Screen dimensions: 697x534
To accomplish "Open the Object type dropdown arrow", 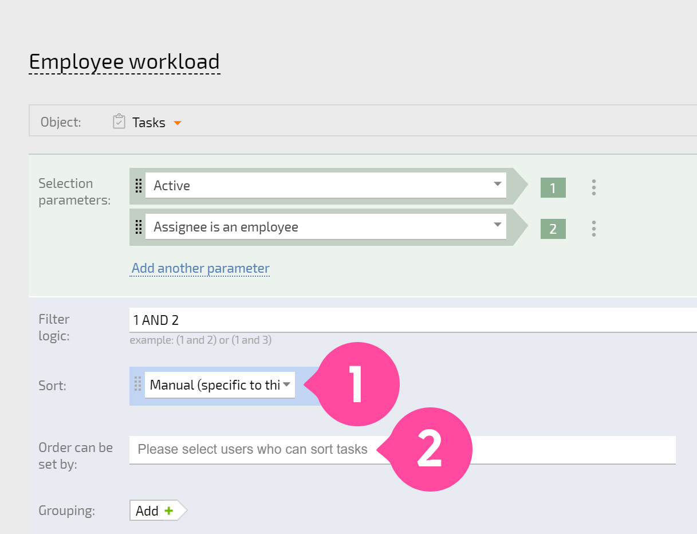I will pos(178,123).
